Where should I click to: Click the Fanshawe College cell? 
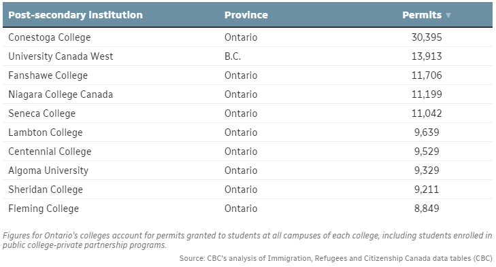(48, 75)
